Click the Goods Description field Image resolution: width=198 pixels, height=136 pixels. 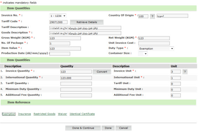pyautogui.click(x=85, y=33)
